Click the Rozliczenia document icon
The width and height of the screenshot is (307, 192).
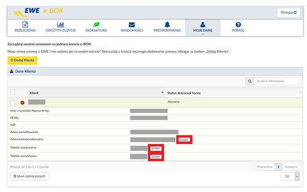point(25,24)
